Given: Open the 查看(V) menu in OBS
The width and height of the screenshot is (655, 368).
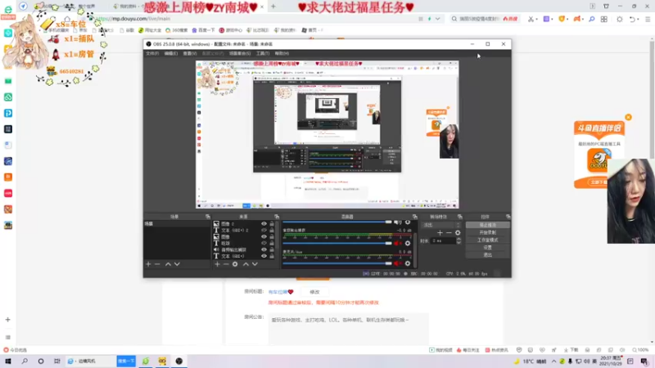Looking at the screenshot, I should pos(190,53).
